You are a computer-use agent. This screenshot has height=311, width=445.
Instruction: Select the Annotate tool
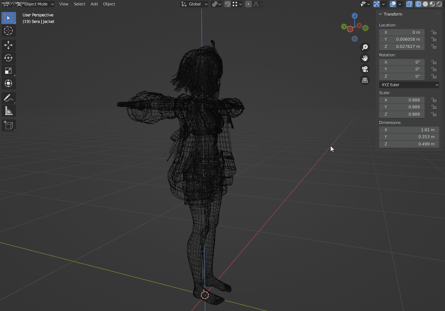coord(8,98)
